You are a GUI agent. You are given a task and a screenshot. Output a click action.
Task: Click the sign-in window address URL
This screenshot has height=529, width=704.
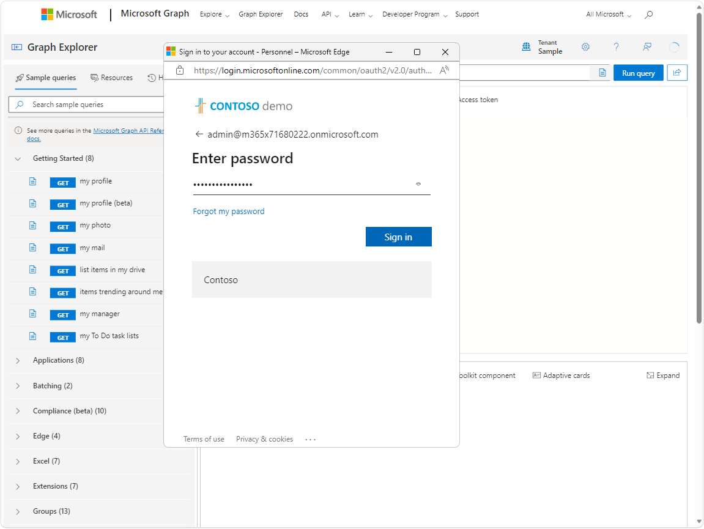point(313,70)
